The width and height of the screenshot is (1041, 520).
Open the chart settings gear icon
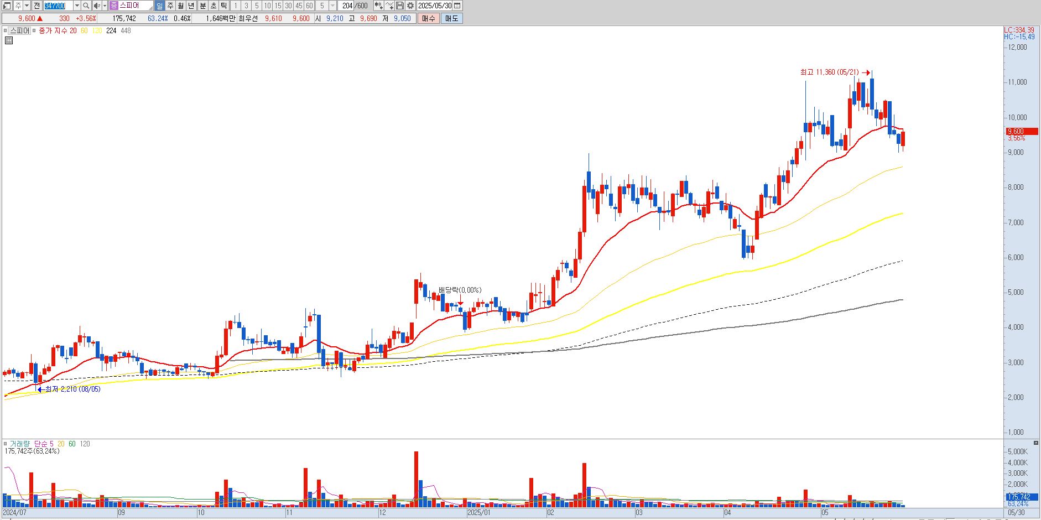pyautogui.click(x=410, y=6)
